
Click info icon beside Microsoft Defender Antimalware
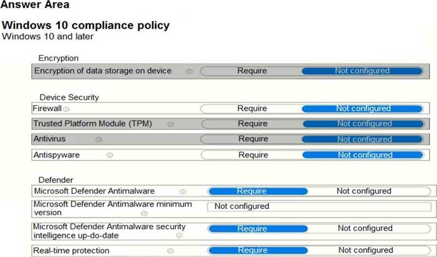182,192
